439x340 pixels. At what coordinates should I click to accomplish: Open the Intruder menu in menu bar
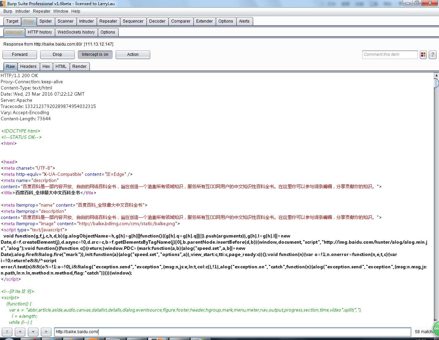click(23, 11)
